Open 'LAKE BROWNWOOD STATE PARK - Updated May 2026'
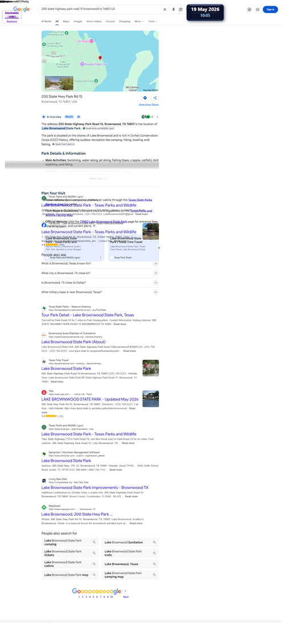The height and width of the screenshot is (623, 285). click(89, 399)
